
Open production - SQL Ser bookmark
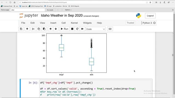[60, 6]
